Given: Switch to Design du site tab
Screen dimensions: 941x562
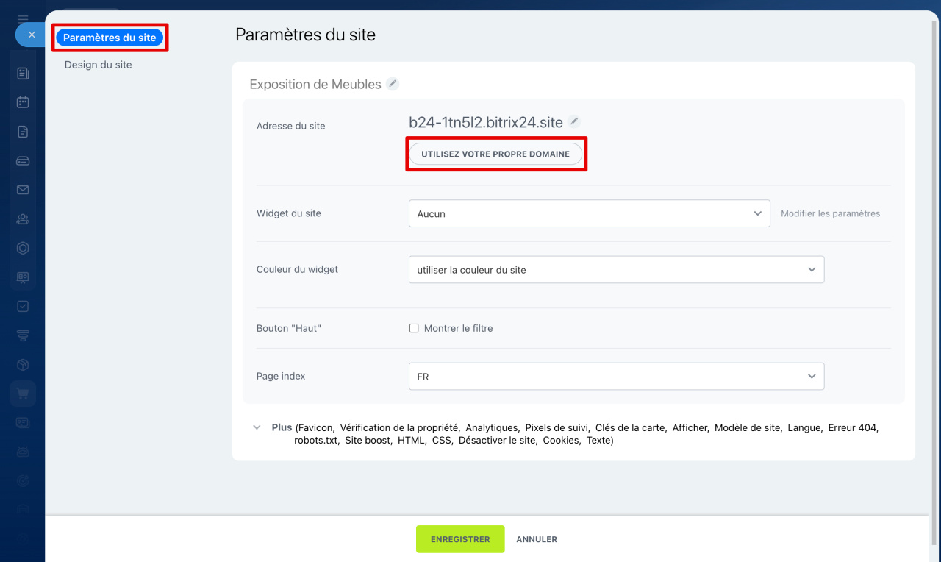Looking at the screenshot, I should click(x=99, y=65).
